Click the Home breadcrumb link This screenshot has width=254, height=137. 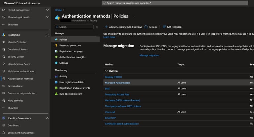(x=58, y=10)
